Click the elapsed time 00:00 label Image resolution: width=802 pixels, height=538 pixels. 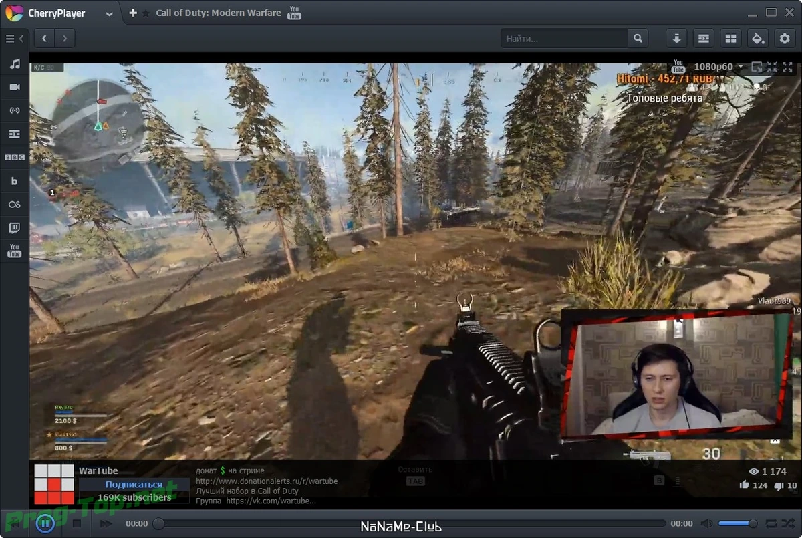pos(137,524)
